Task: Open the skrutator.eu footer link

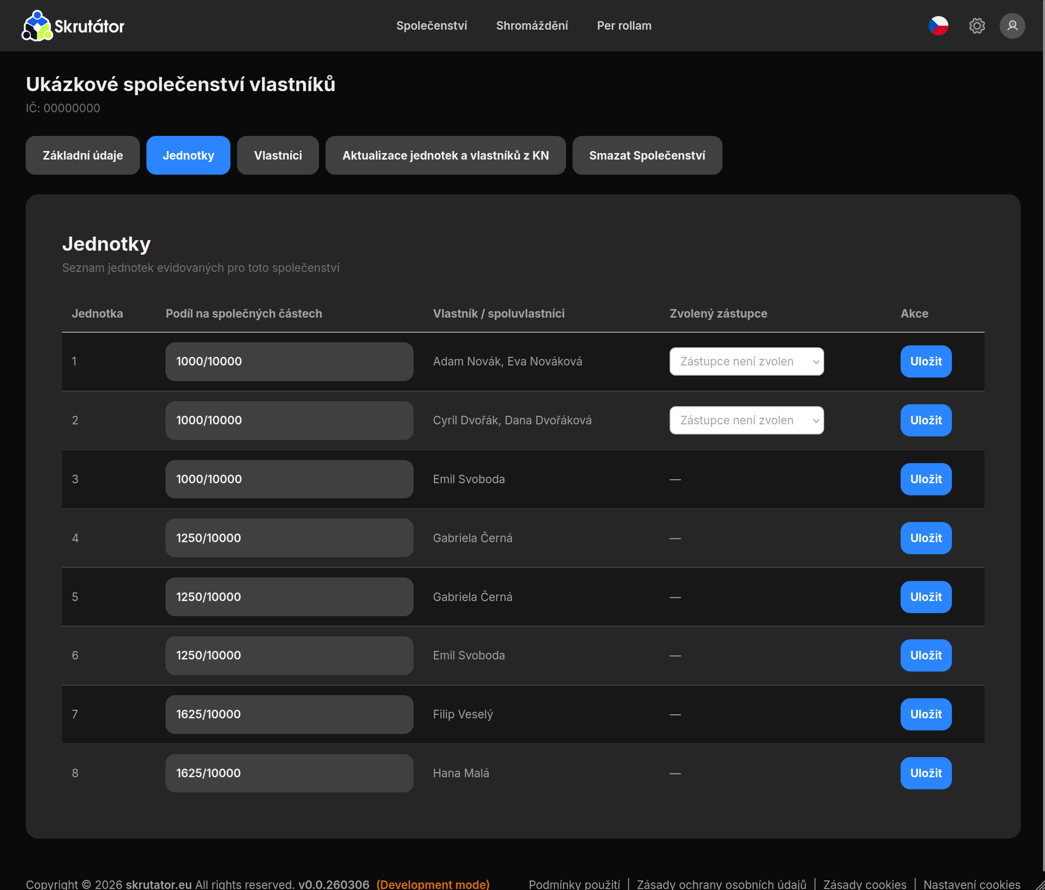Action: coord(158,884)
